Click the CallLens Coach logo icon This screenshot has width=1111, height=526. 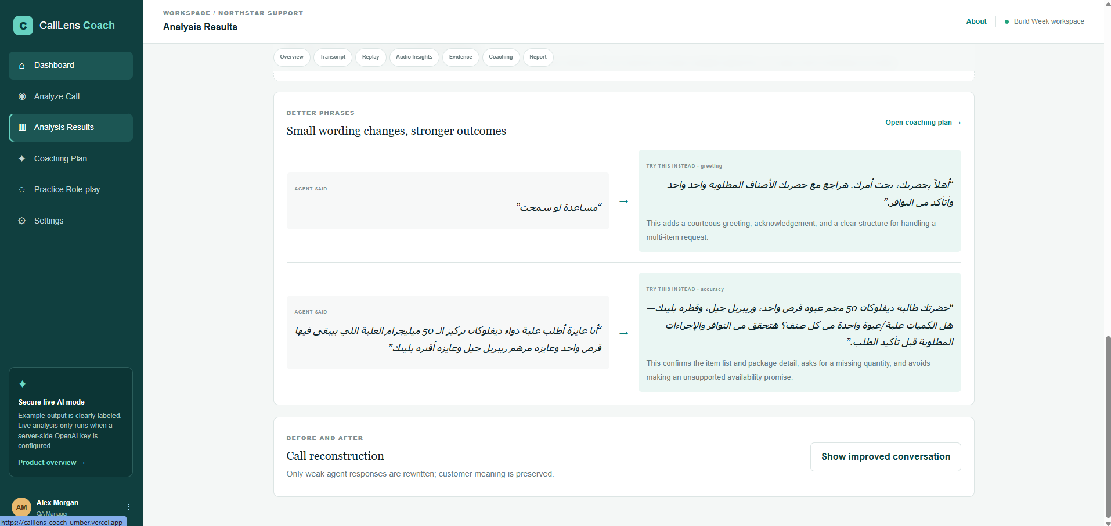coord(23,26)
